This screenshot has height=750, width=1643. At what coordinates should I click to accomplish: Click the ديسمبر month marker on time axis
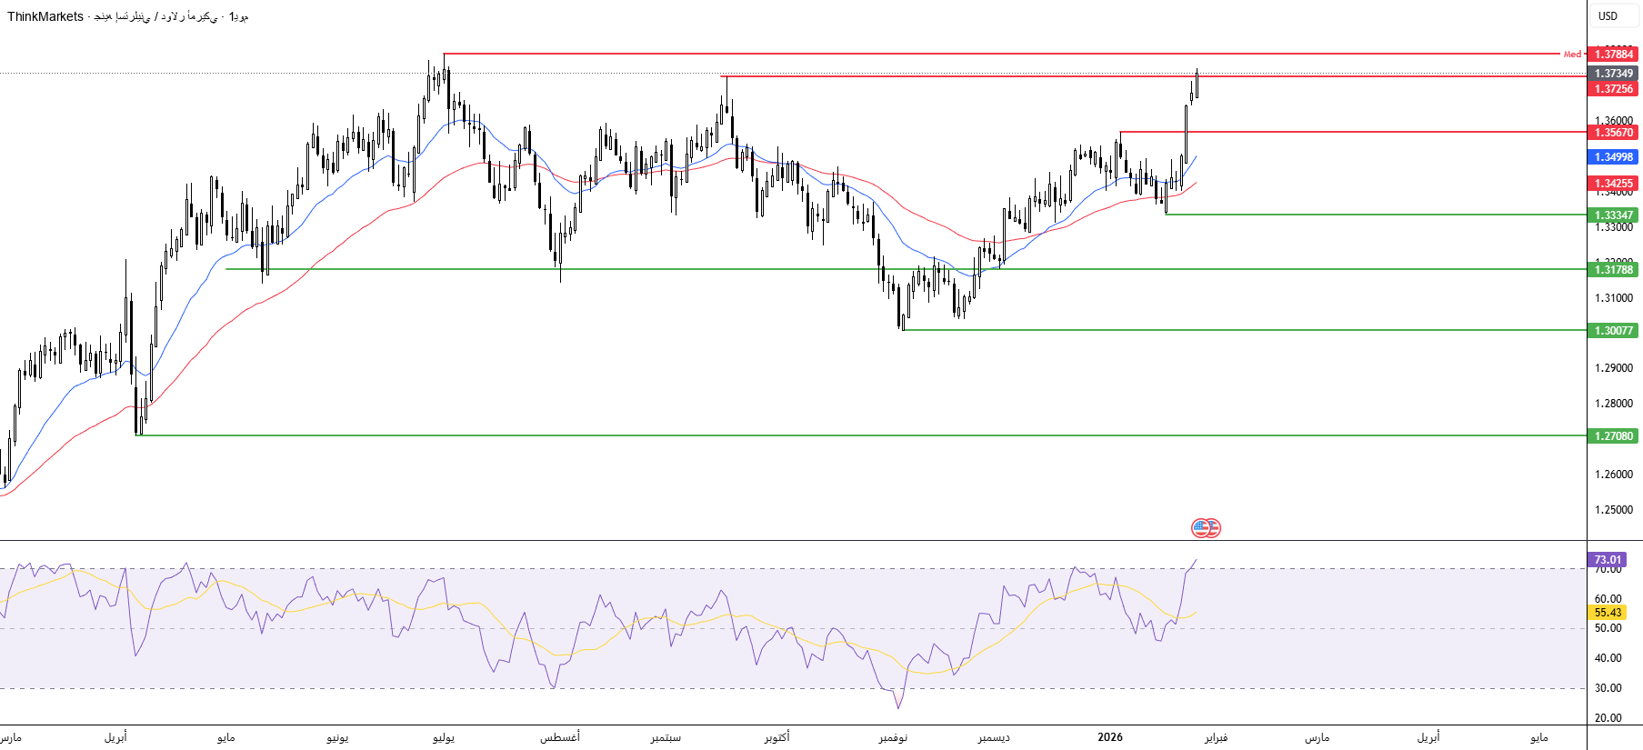993,737
